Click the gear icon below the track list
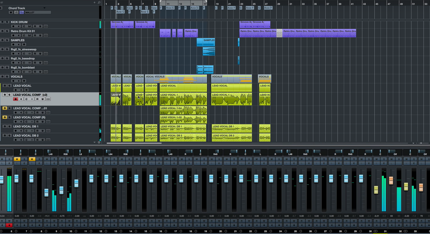This screenshot has height=234, width=430. point(99,142)
